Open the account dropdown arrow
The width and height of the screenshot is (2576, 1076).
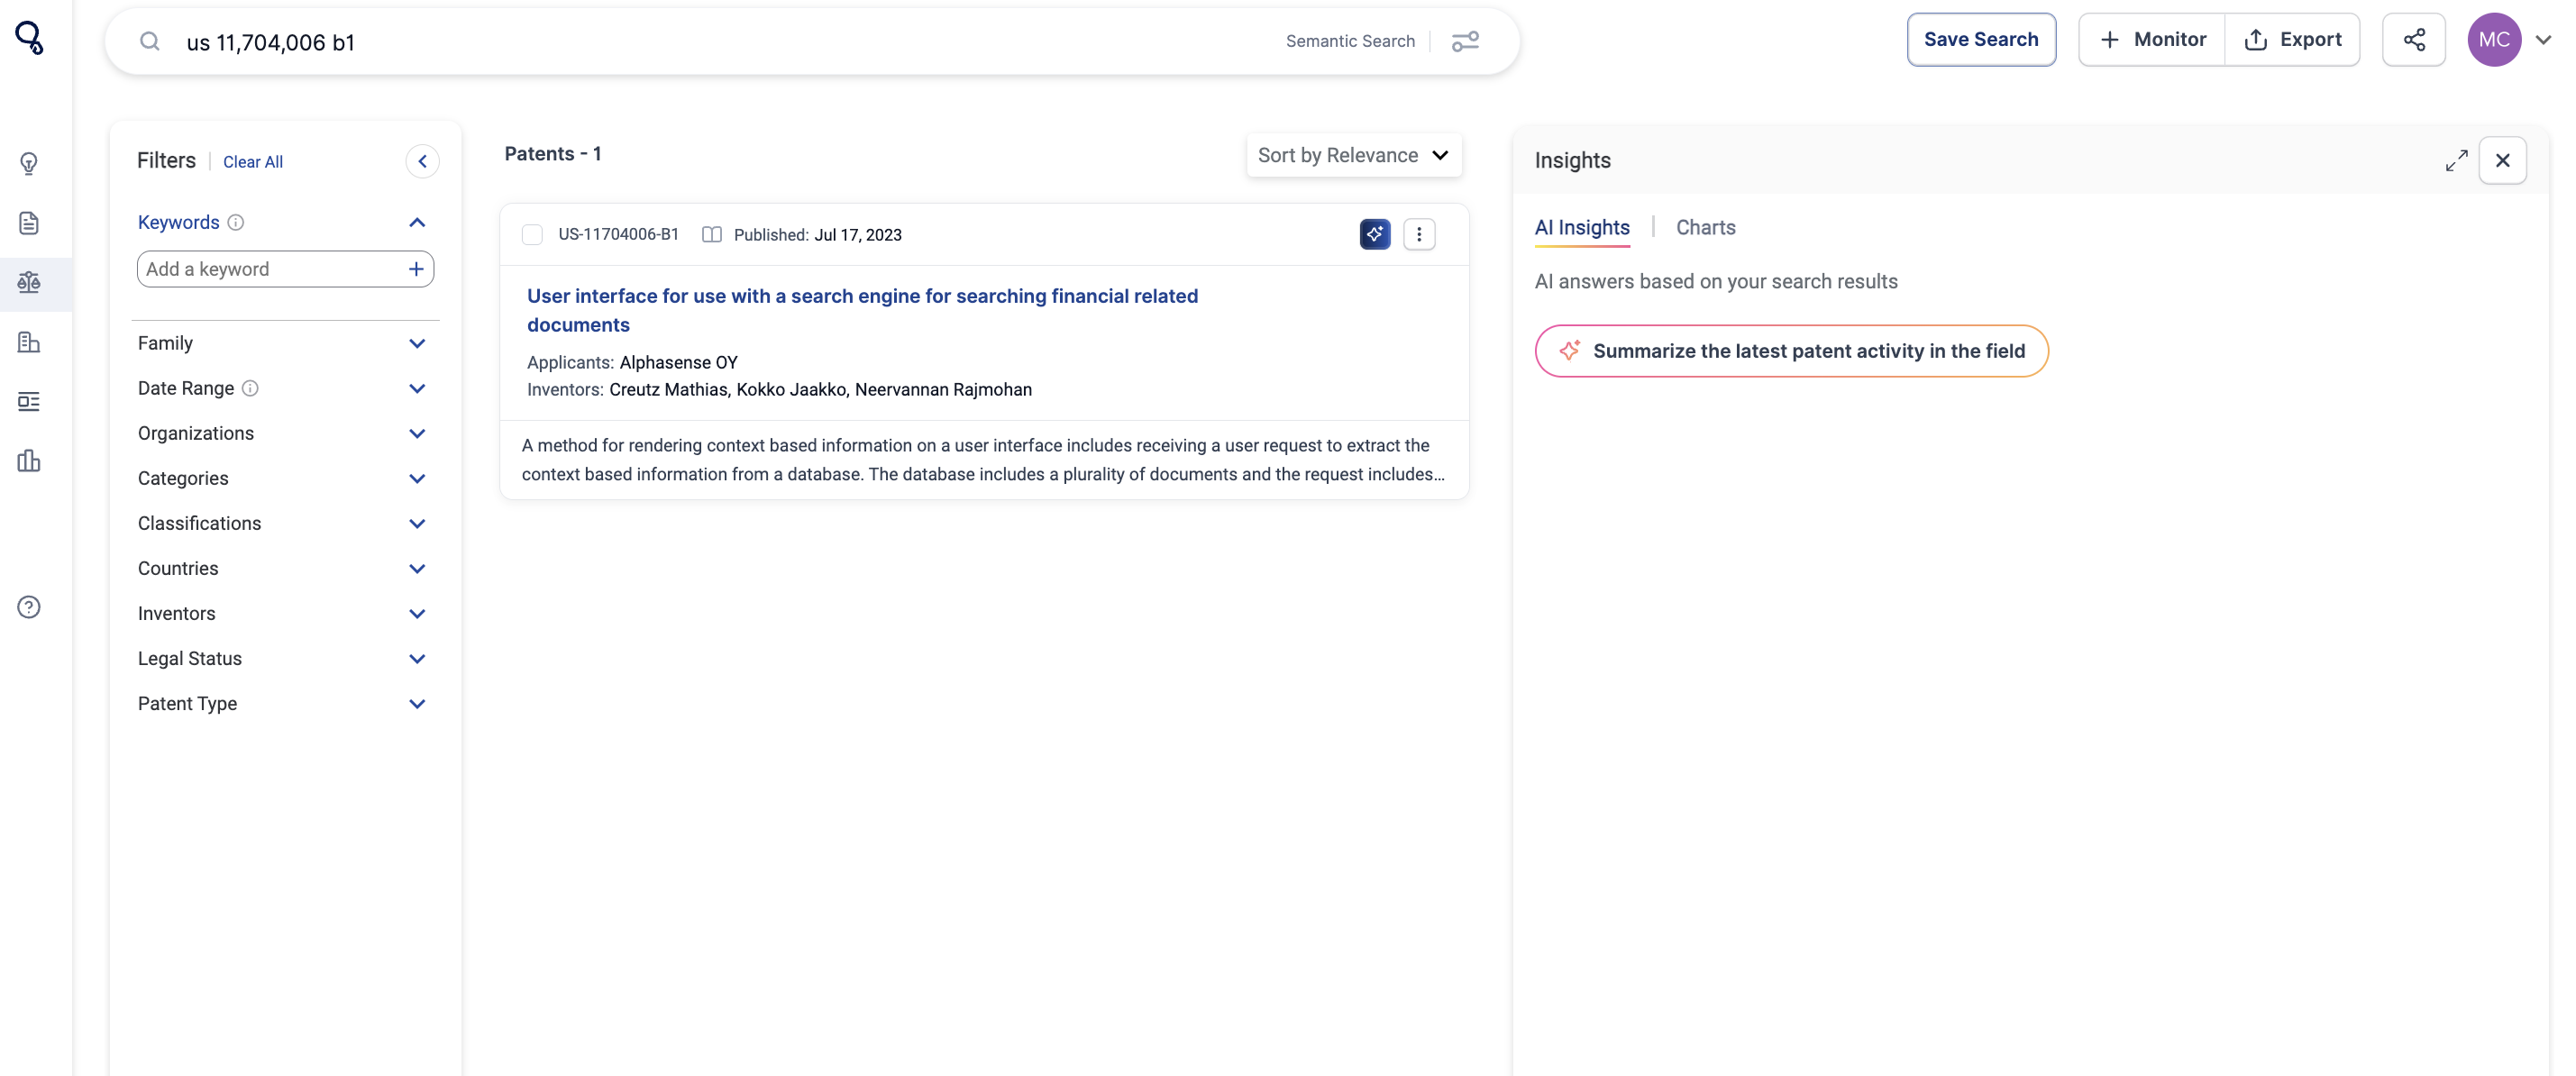[x=2543, y=40]
